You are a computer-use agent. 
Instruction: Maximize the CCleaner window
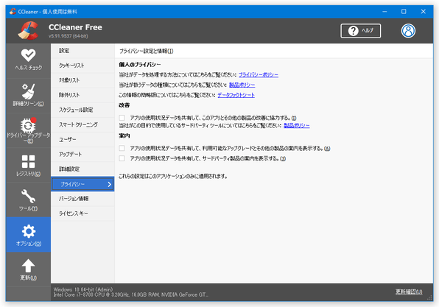[404, 12]
